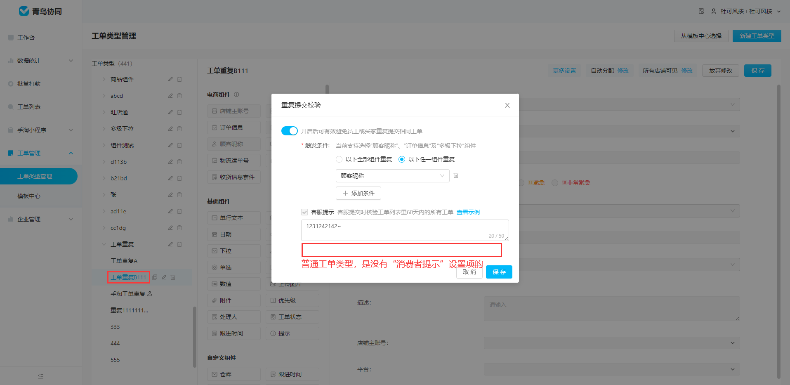Click the info icon beside 电商组件
The width and height of the screenshot is (790, 385).
coord(236,94)
